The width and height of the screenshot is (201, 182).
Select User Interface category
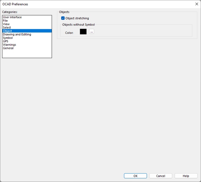27,17
